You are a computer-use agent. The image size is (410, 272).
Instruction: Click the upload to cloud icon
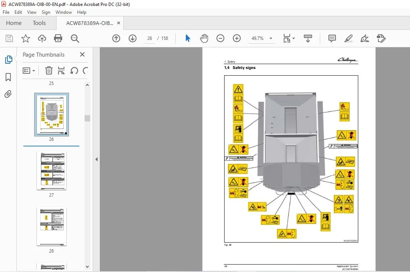[x=42, y=38]
